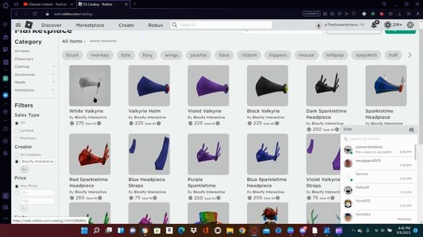423x237 pixels.
Task: Click the search magnifier icon in the Roblox header
Action: coord(174,25)
